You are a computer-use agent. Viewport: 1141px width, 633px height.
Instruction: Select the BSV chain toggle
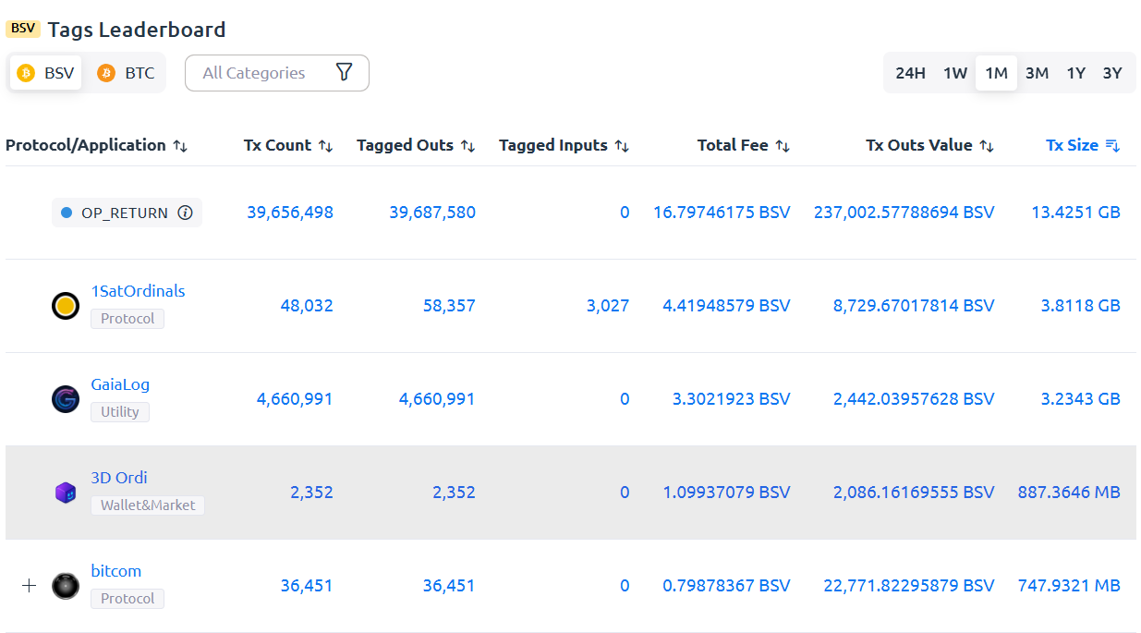[45, 73]
